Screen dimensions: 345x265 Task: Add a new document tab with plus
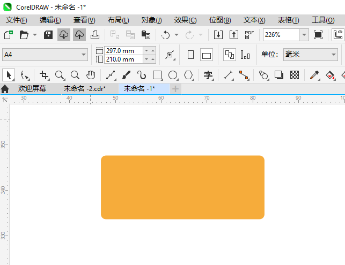click(175, 89)
